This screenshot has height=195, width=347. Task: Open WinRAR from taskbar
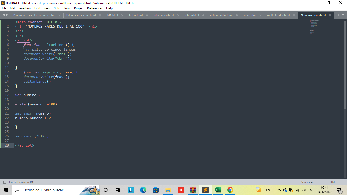[193, 190]
